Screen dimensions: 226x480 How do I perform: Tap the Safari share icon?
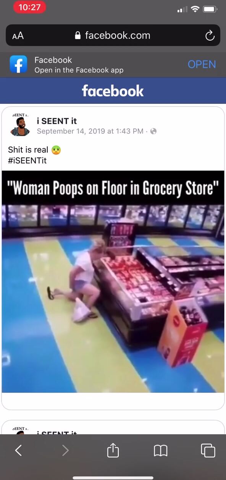[113, 451]
